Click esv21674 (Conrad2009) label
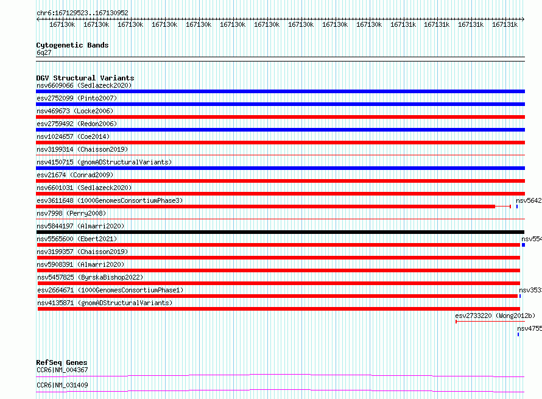Viewport: 542px width, 399px height. (x=75, y=175)
